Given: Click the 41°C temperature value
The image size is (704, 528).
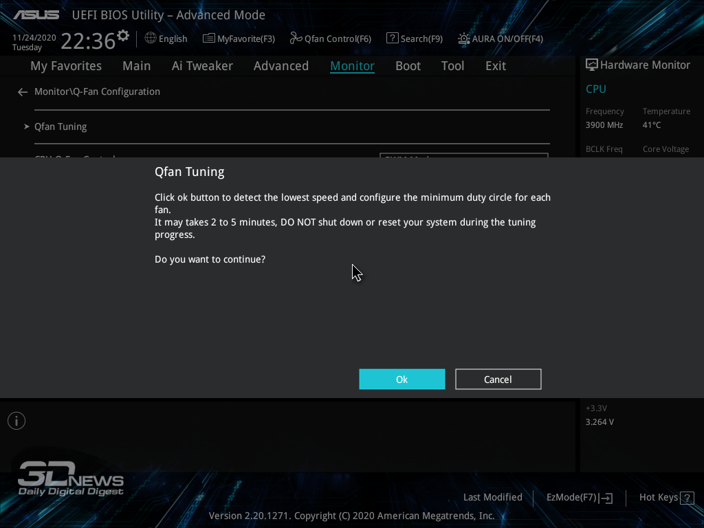Looking at the screenshot, I should [x=652, y=125].
